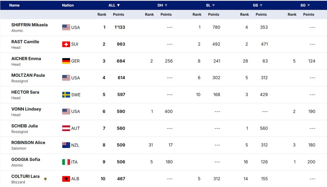Click the German flag next to Aicher
The height and width of the screenshot is (187, 327).
point(66,61)
